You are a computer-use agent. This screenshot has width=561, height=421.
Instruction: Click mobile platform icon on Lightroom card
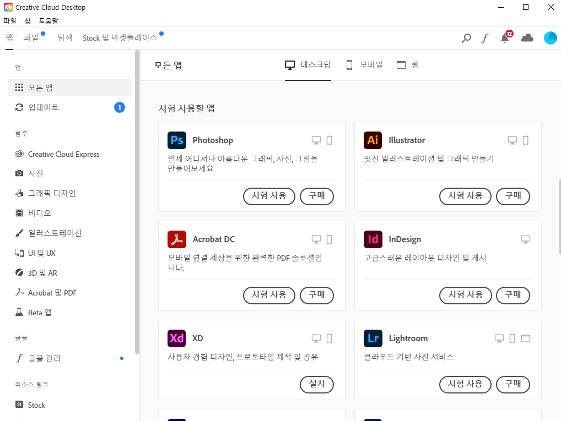(513, 338)
